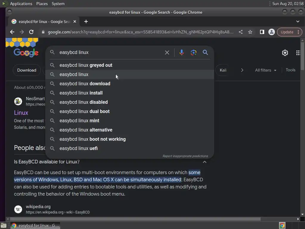Open the Linux result link from NeoSmart
305x229 pixels.
pos(21,113)
